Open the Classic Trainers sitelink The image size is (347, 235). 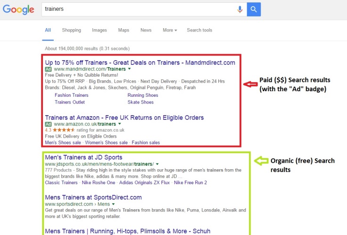(61, 183)
